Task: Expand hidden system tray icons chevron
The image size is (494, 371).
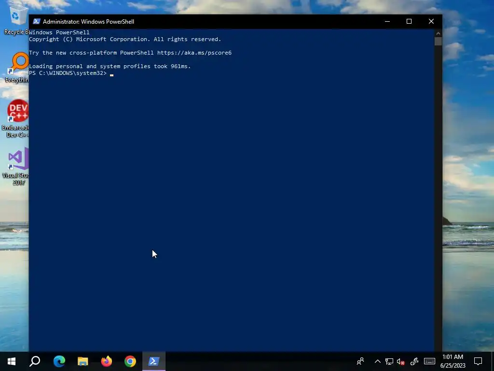Action: pyautogui.click(x=377, y=361)
